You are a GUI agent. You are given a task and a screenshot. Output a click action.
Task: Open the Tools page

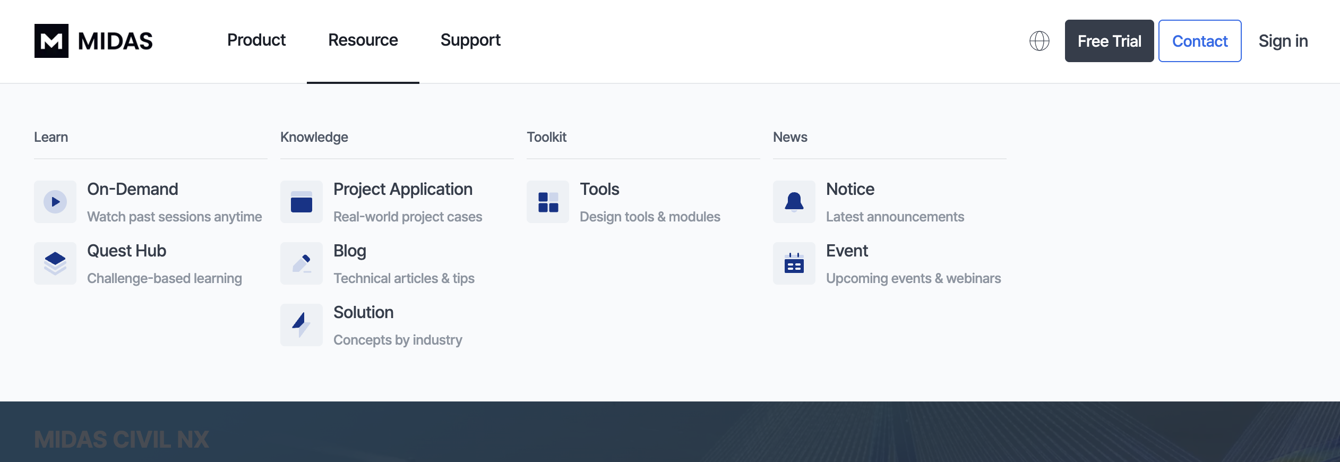599,189
